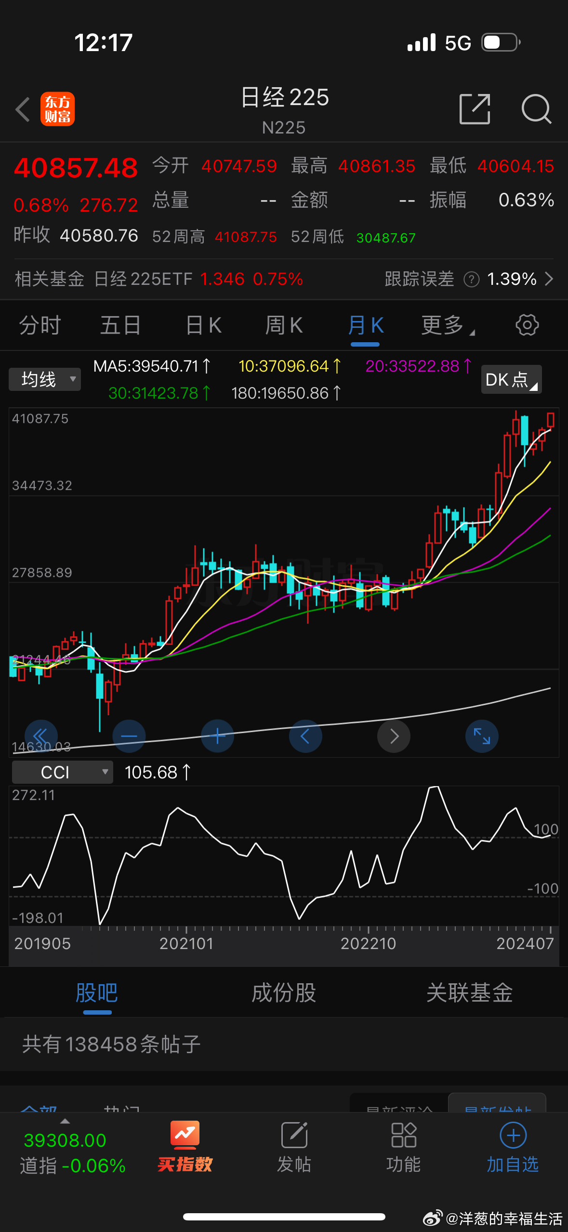Switch to 分时 chart tab
568x1232 pixels.
click(x=40, y=325)
